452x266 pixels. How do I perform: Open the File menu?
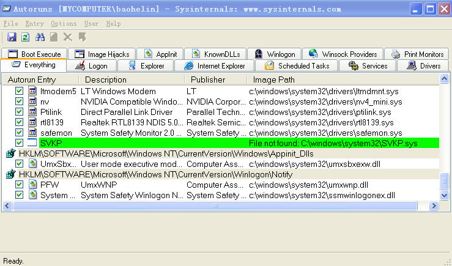pos(10,23)
